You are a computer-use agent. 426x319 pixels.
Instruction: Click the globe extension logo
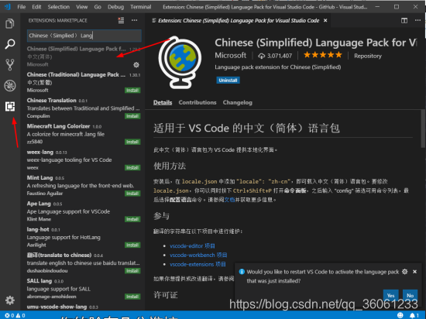coord(180,63)
